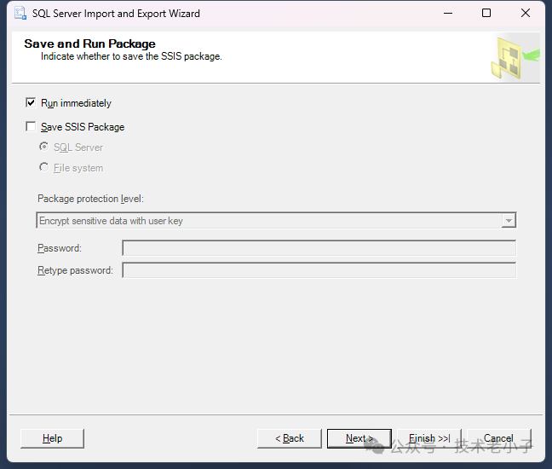The height and width of the screenshot is (469, 552).
Task: Maximize the wizard window
Action: click(486, 13)
